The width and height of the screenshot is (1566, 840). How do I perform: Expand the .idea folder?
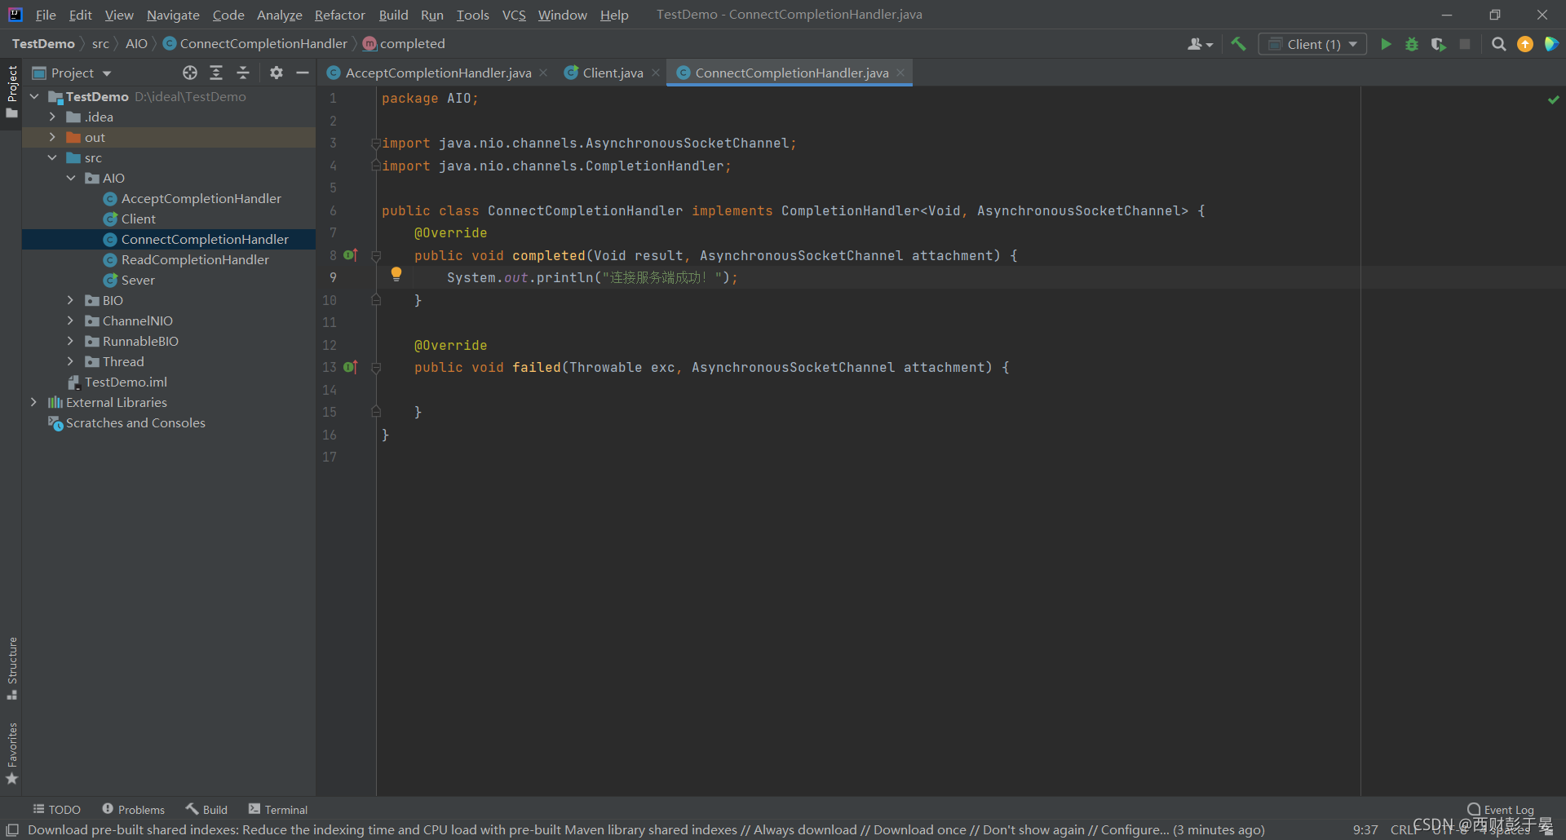click(53, 117)
